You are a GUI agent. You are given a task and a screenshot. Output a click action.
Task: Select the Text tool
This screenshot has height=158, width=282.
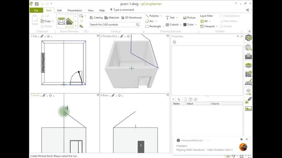pos(170,18)
